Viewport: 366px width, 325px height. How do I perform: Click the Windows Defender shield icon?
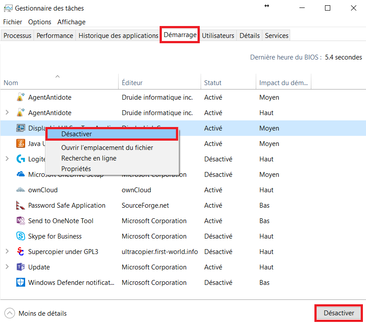[x=21, y=282]
